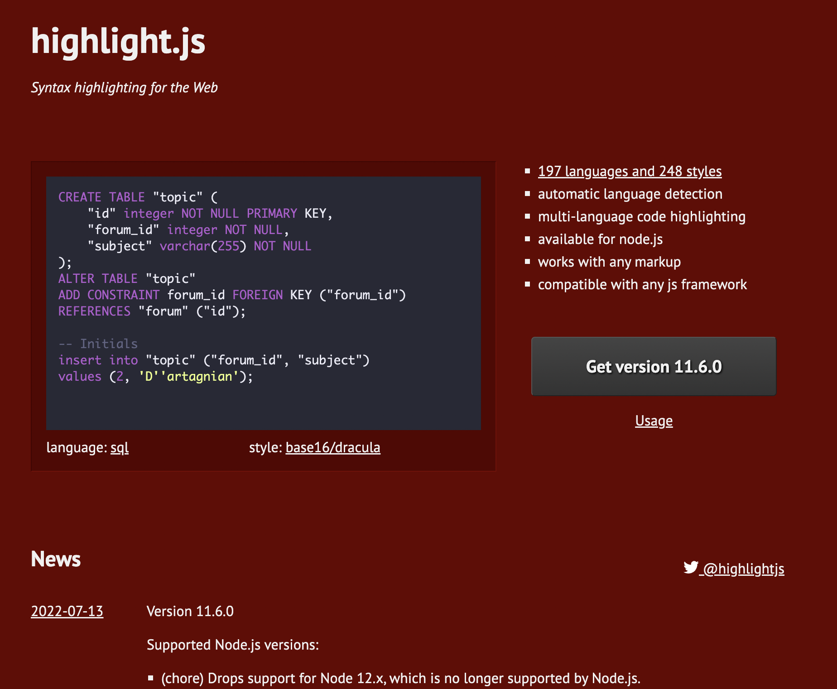The image size is (837, 689).
Task: Click the ALTER TABLE "topic" code line
Action: [x=127, y=278]
